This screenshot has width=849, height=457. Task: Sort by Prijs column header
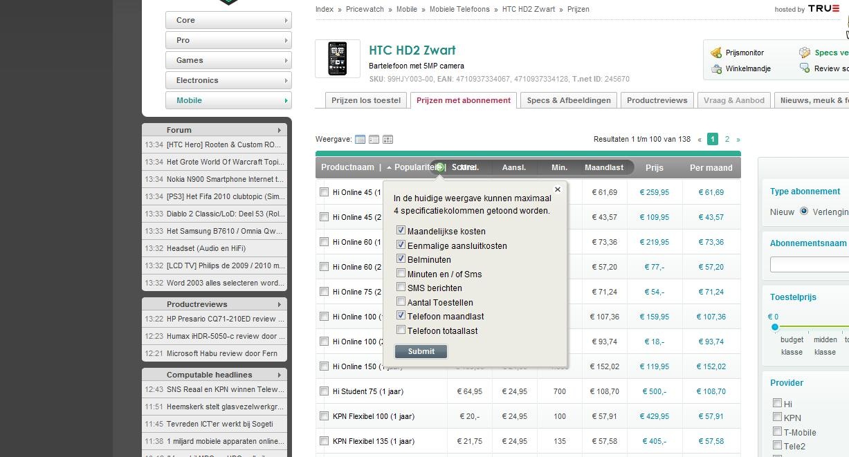point(655,167)
